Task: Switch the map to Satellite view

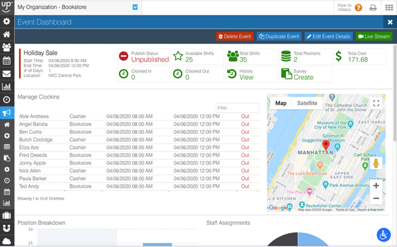Action: [307, 103]
